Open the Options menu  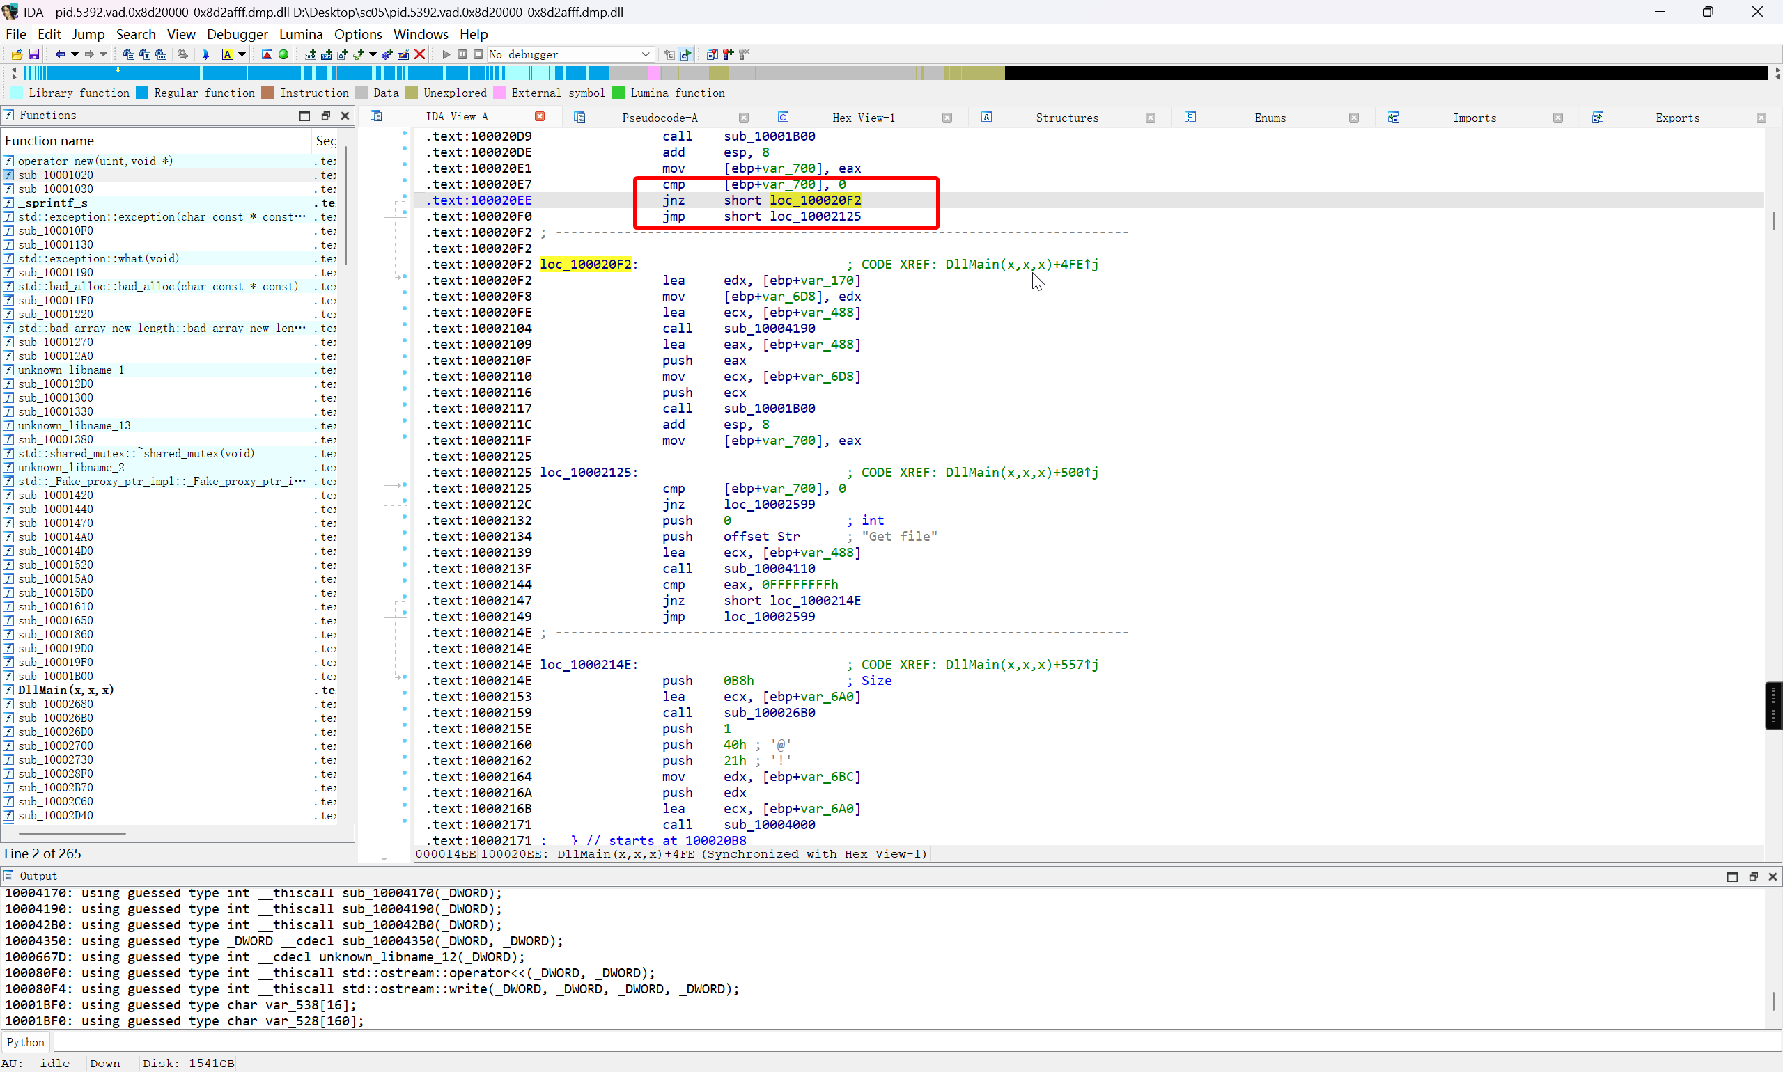pyautogui.click(x=358, y=34)
